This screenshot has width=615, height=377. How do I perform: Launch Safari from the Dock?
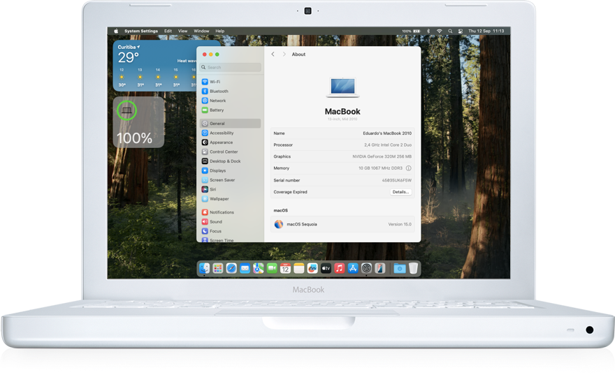pos(231,268)
